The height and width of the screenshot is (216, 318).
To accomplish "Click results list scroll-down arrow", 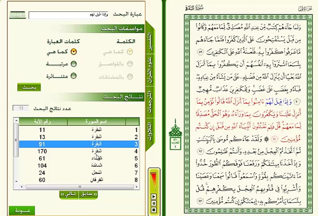I will click(x=16, y=181).
